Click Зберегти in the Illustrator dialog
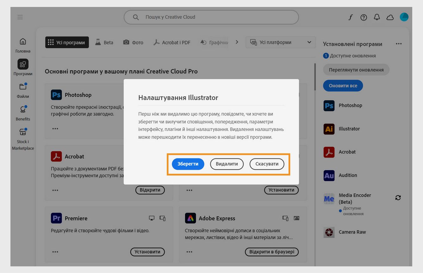 188,164
